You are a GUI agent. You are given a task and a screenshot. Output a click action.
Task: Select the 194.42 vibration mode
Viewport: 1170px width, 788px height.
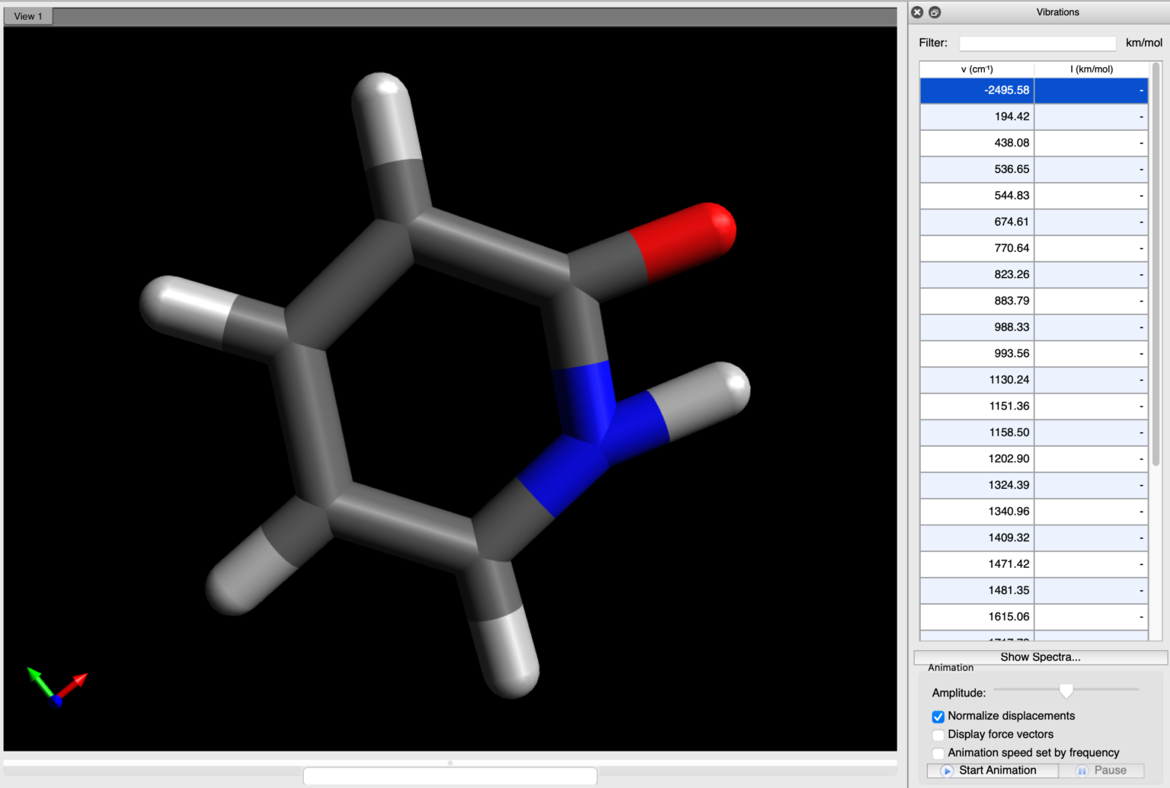977,116
